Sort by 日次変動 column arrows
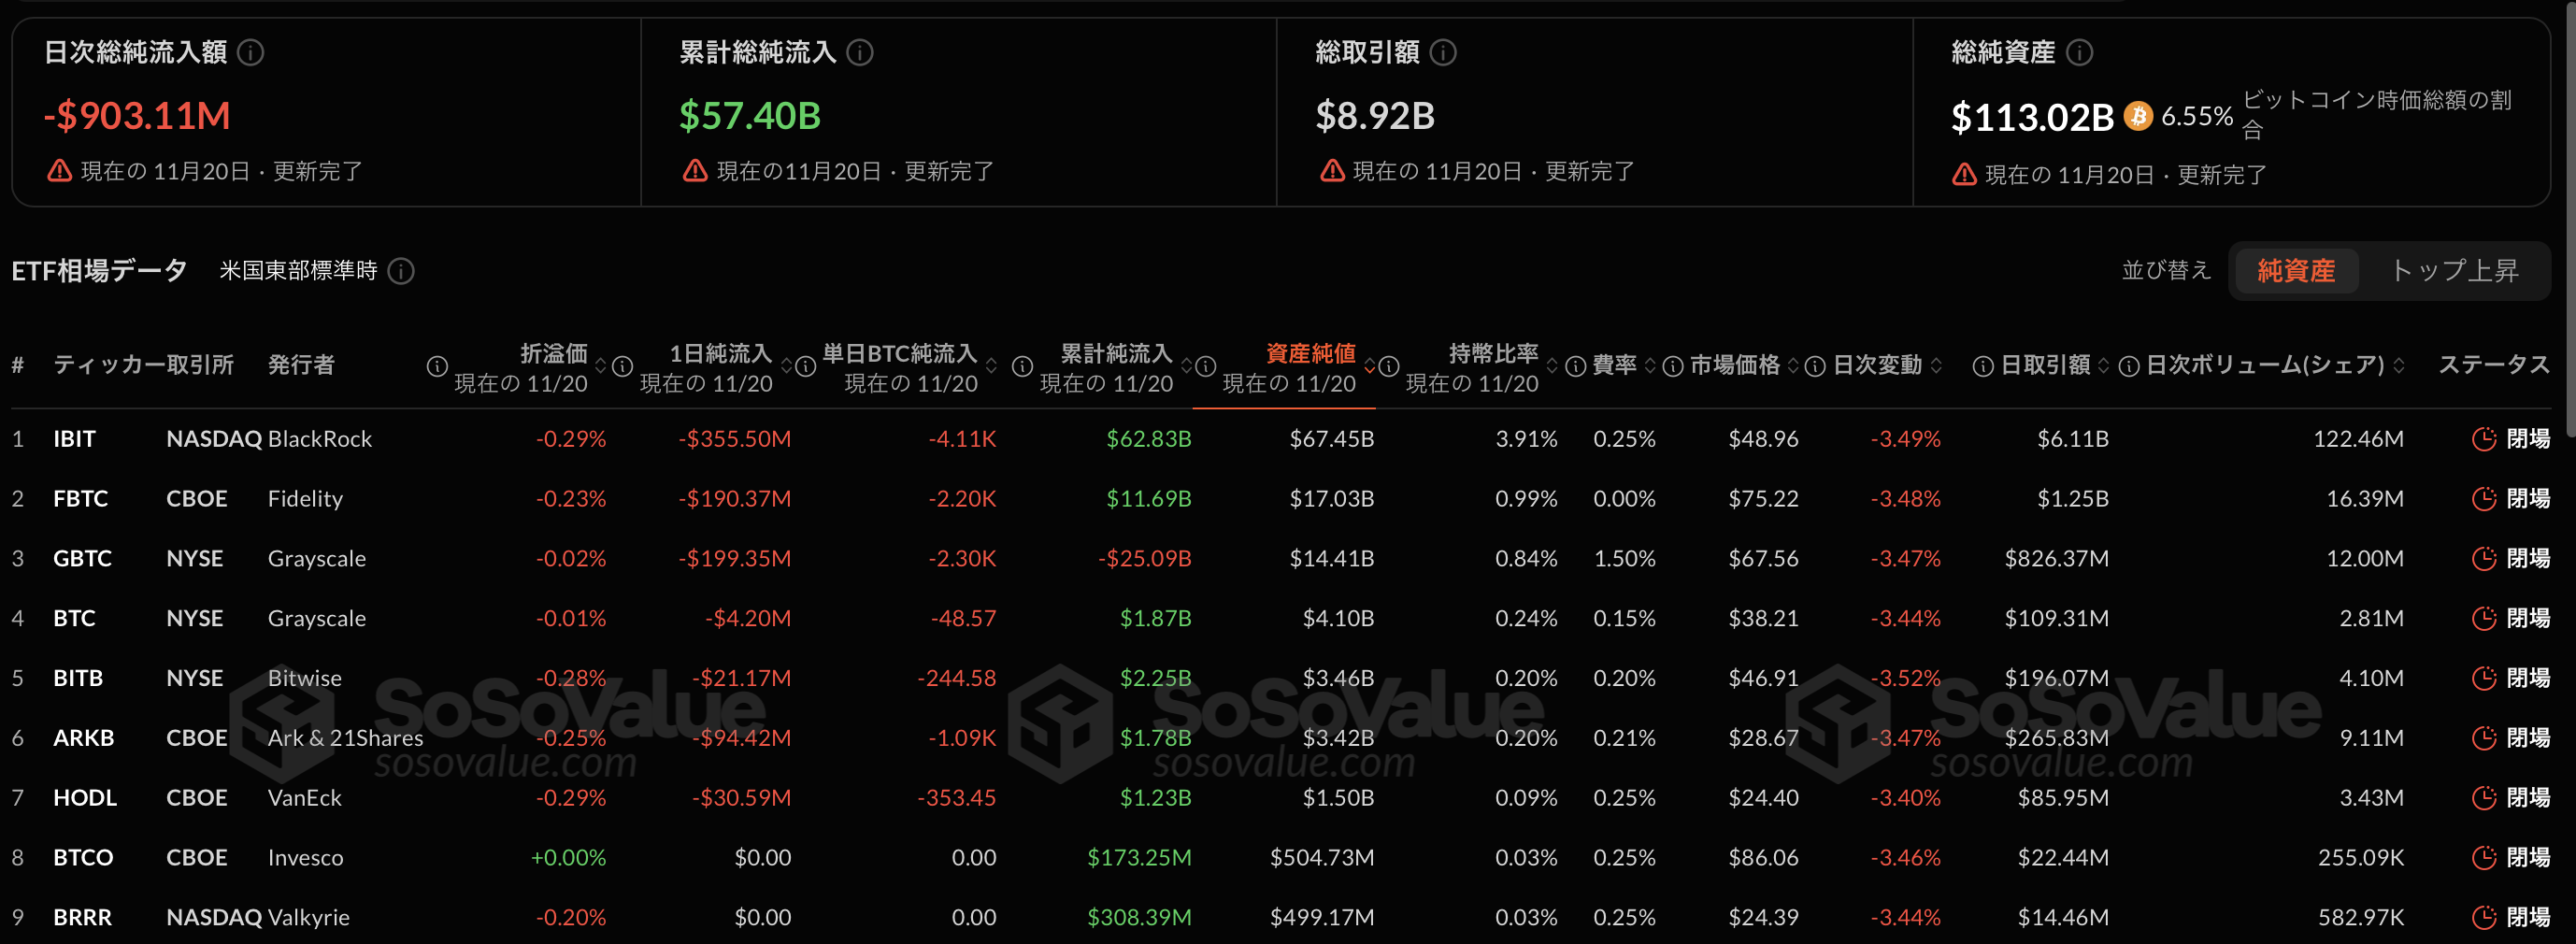This screenshot has height=944, width=2576. [x=1936, y=366]
